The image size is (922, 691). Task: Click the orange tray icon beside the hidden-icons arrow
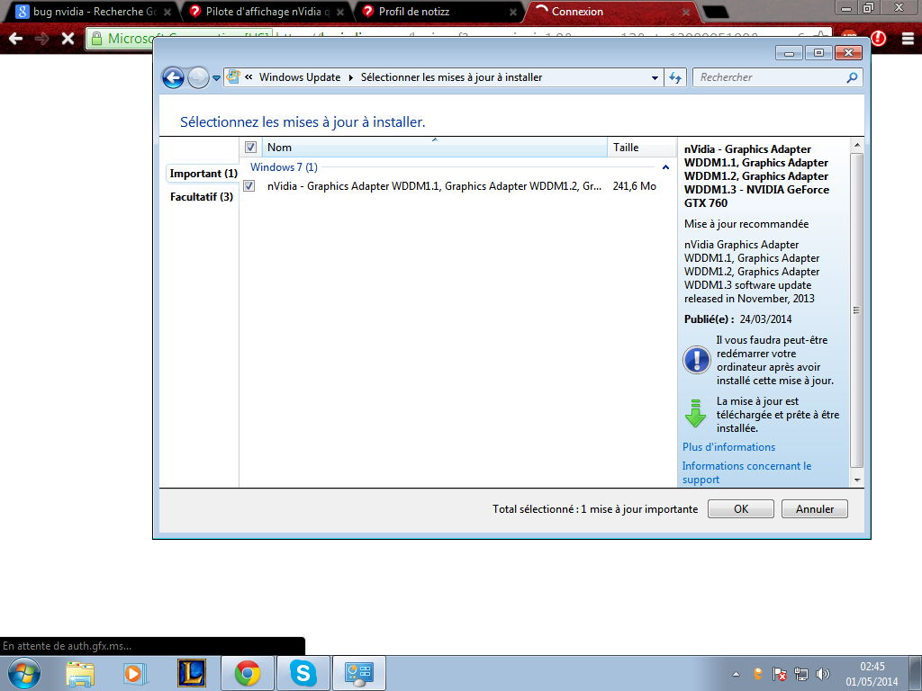[758, 674]
